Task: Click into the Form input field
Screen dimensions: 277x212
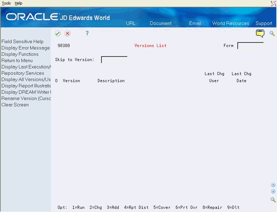Action: pyautogui.click(x=251, y=46)
